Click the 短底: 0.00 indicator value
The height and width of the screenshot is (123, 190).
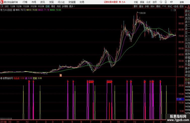[37, 78]
